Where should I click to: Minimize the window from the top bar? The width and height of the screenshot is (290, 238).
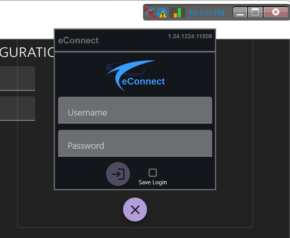tap(240, 13)
